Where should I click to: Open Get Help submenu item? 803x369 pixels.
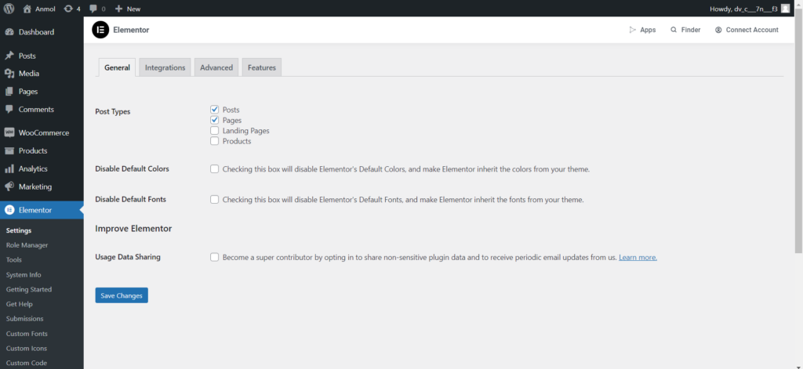tap(19, 304)
